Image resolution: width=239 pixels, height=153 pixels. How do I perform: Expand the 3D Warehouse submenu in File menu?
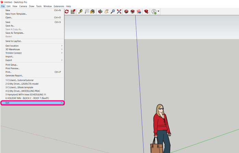(x=32, y=49)
